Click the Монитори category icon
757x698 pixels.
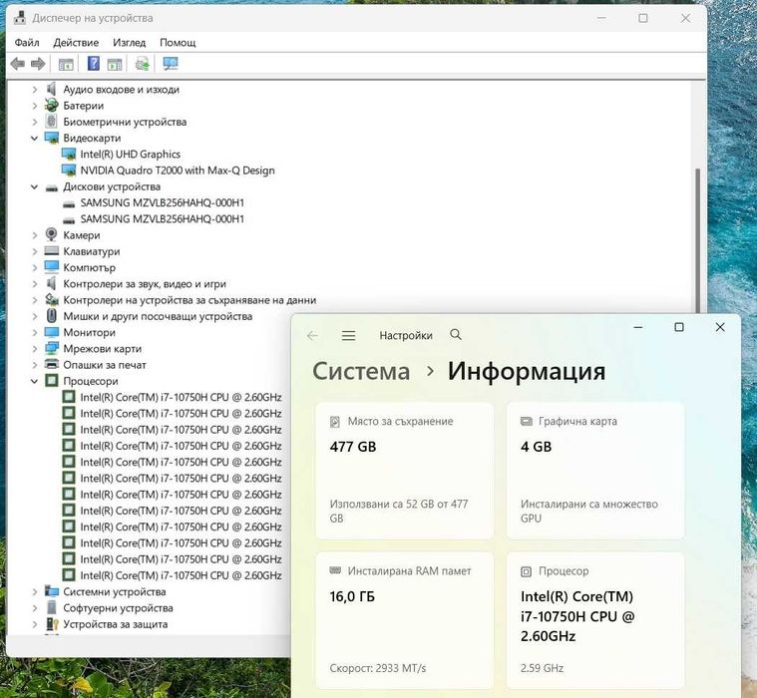pos(51,332)
